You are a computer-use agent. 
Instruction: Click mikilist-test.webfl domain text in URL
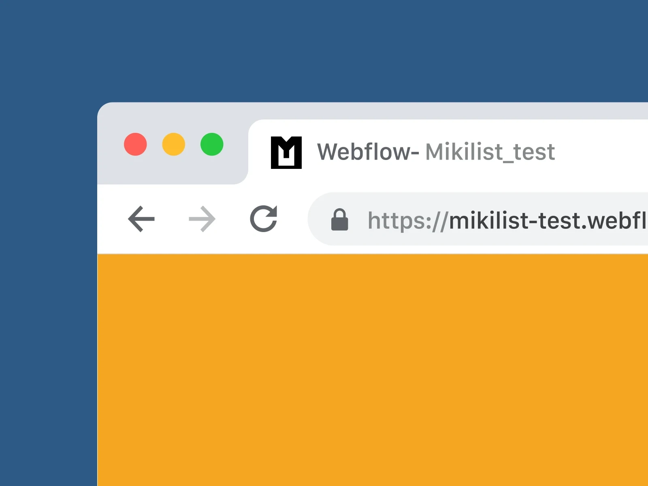(548, 221)
